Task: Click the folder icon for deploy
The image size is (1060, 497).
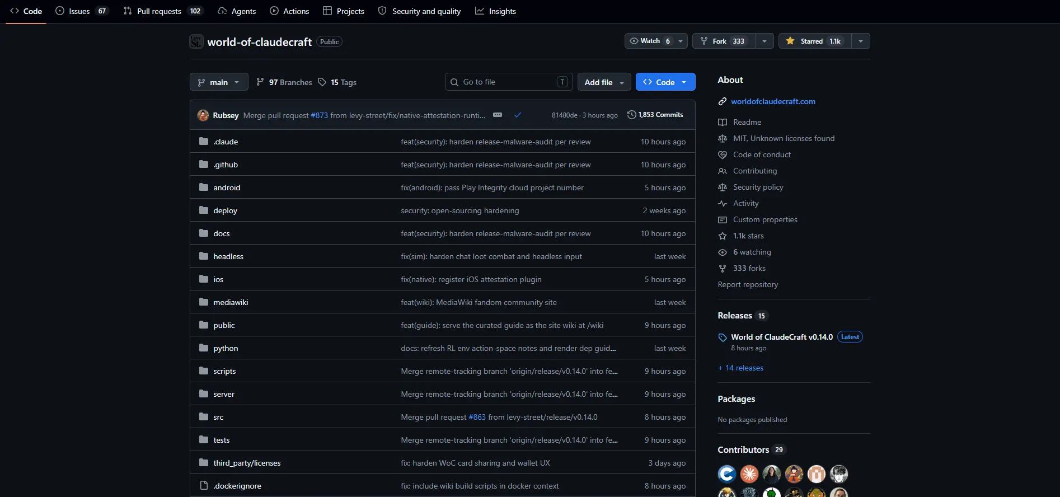Action: 204,210
